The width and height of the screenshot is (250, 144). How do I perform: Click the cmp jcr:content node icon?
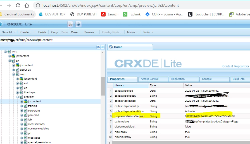(21, 79)
